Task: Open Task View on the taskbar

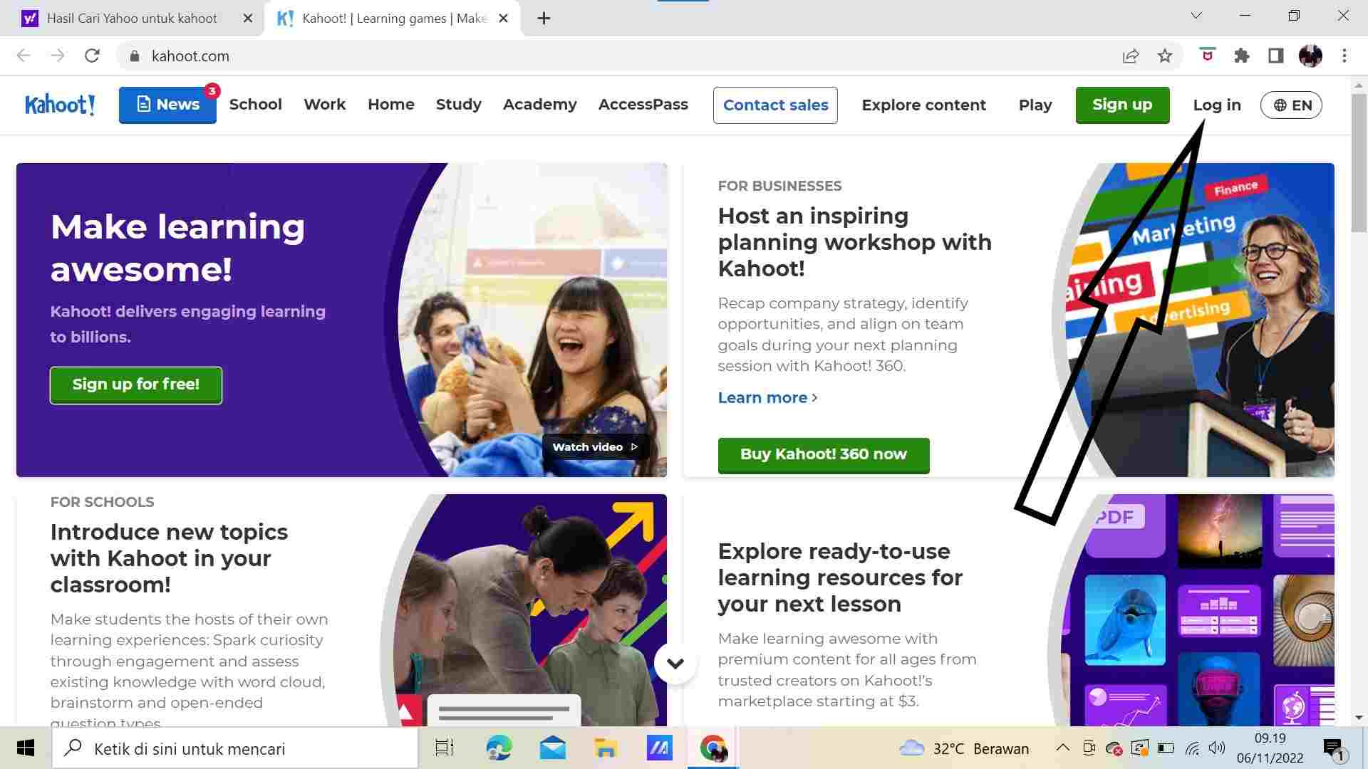Action: (445, 748)
